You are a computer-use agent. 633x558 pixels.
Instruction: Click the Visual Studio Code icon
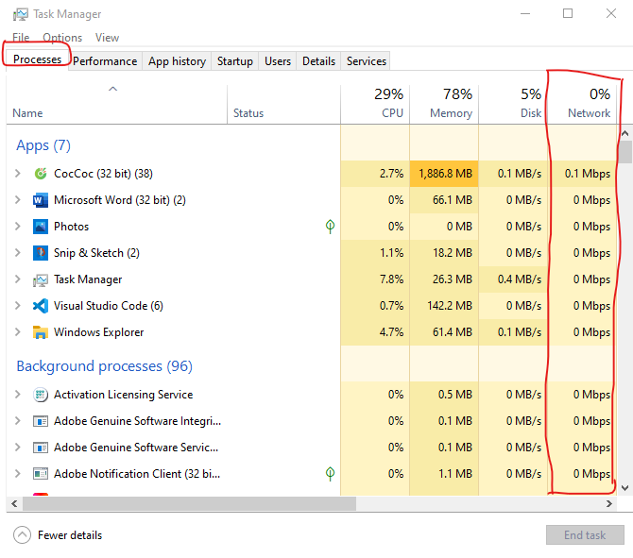[41, 306]
